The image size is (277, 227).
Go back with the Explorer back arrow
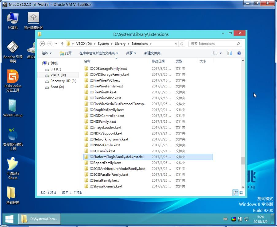point(42,44)
